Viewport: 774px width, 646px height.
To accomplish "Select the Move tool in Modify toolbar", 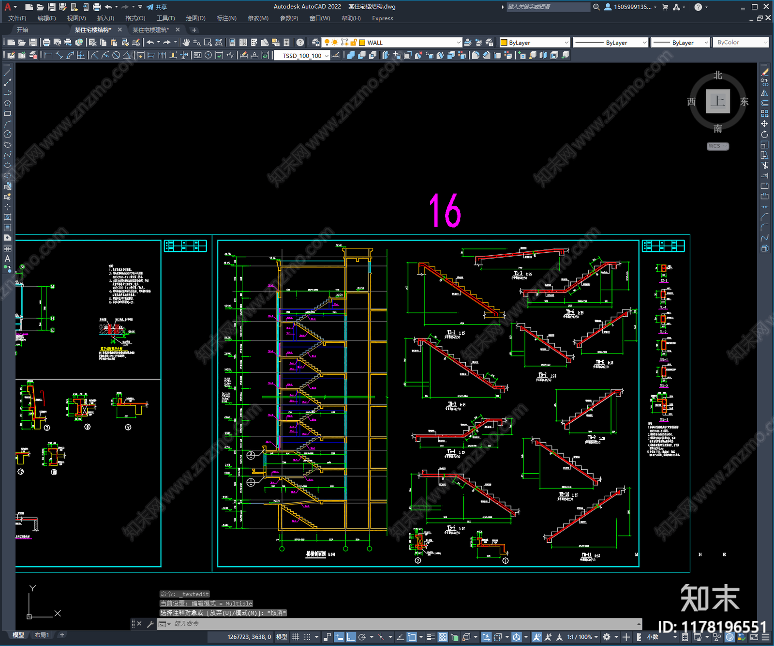I will [x=764, y=124].
